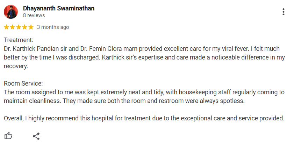294x143 pixels.
Task: Click the second yellow rating star
Action: (x=13, y=27)
